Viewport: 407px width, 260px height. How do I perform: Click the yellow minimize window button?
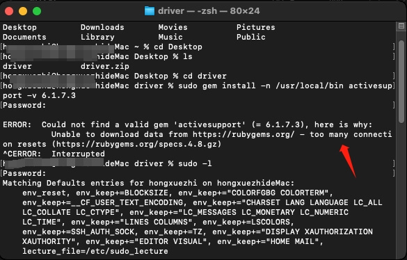click(23, 11)
